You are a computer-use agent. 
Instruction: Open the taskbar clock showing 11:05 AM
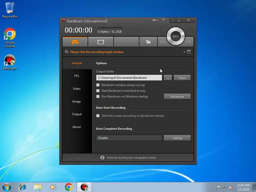[243, 187]
